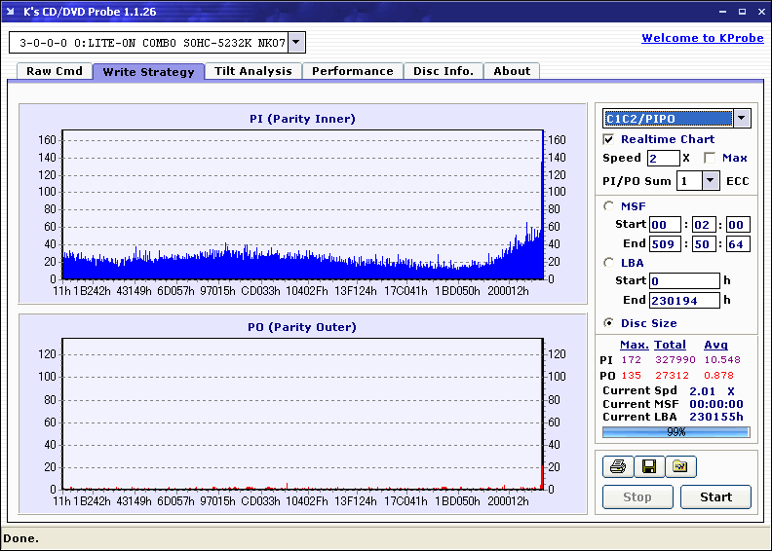This screenshot has width=772, height=551.
Task: Select the MSF radio button
Action: click(x=609, y=205)
